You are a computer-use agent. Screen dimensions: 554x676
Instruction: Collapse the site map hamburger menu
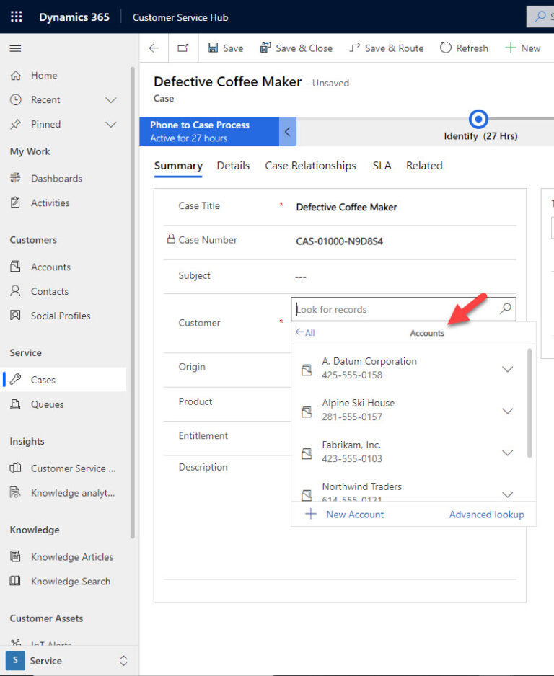16,48
